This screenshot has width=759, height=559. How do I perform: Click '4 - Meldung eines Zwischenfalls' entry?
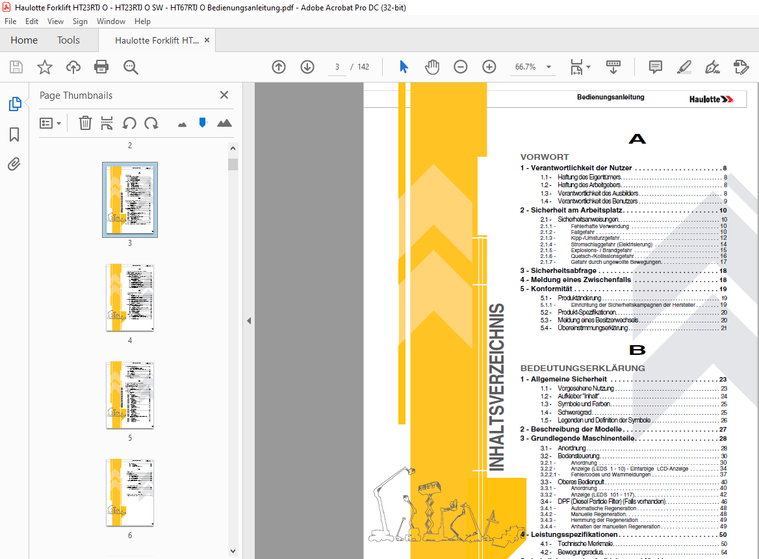[x=623, y=279]
